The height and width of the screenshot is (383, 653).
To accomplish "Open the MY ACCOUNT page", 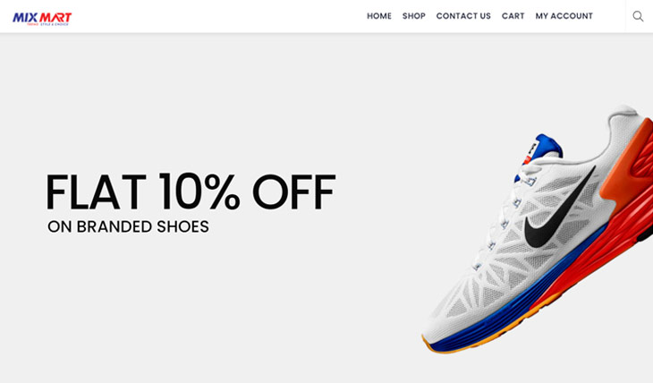I will (564, 16).
